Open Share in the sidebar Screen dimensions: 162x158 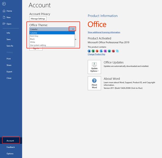[9, 65]
